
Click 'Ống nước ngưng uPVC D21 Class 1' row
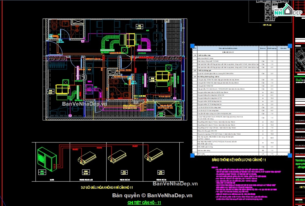pos(241,134)
